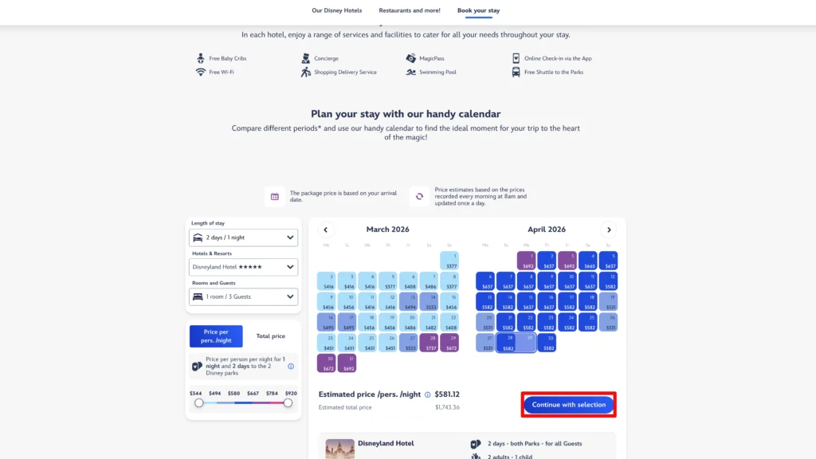Click the price refresh arrows icon
Image resolution: width=816 pixels, height=459 pixels.
[x=419, y=196]
